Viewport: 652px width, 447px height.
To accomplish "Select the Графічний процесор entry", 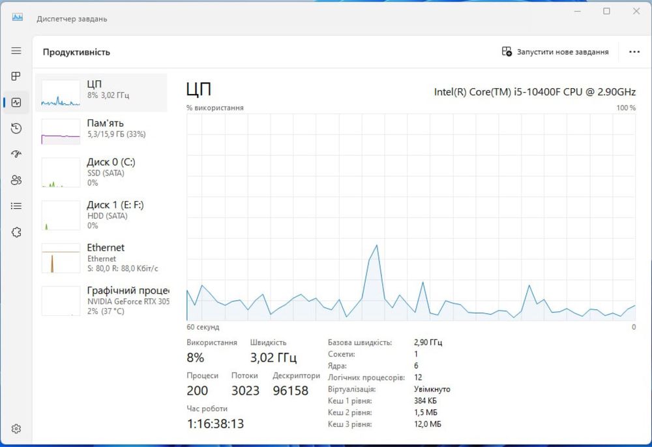I will (101, 301).
